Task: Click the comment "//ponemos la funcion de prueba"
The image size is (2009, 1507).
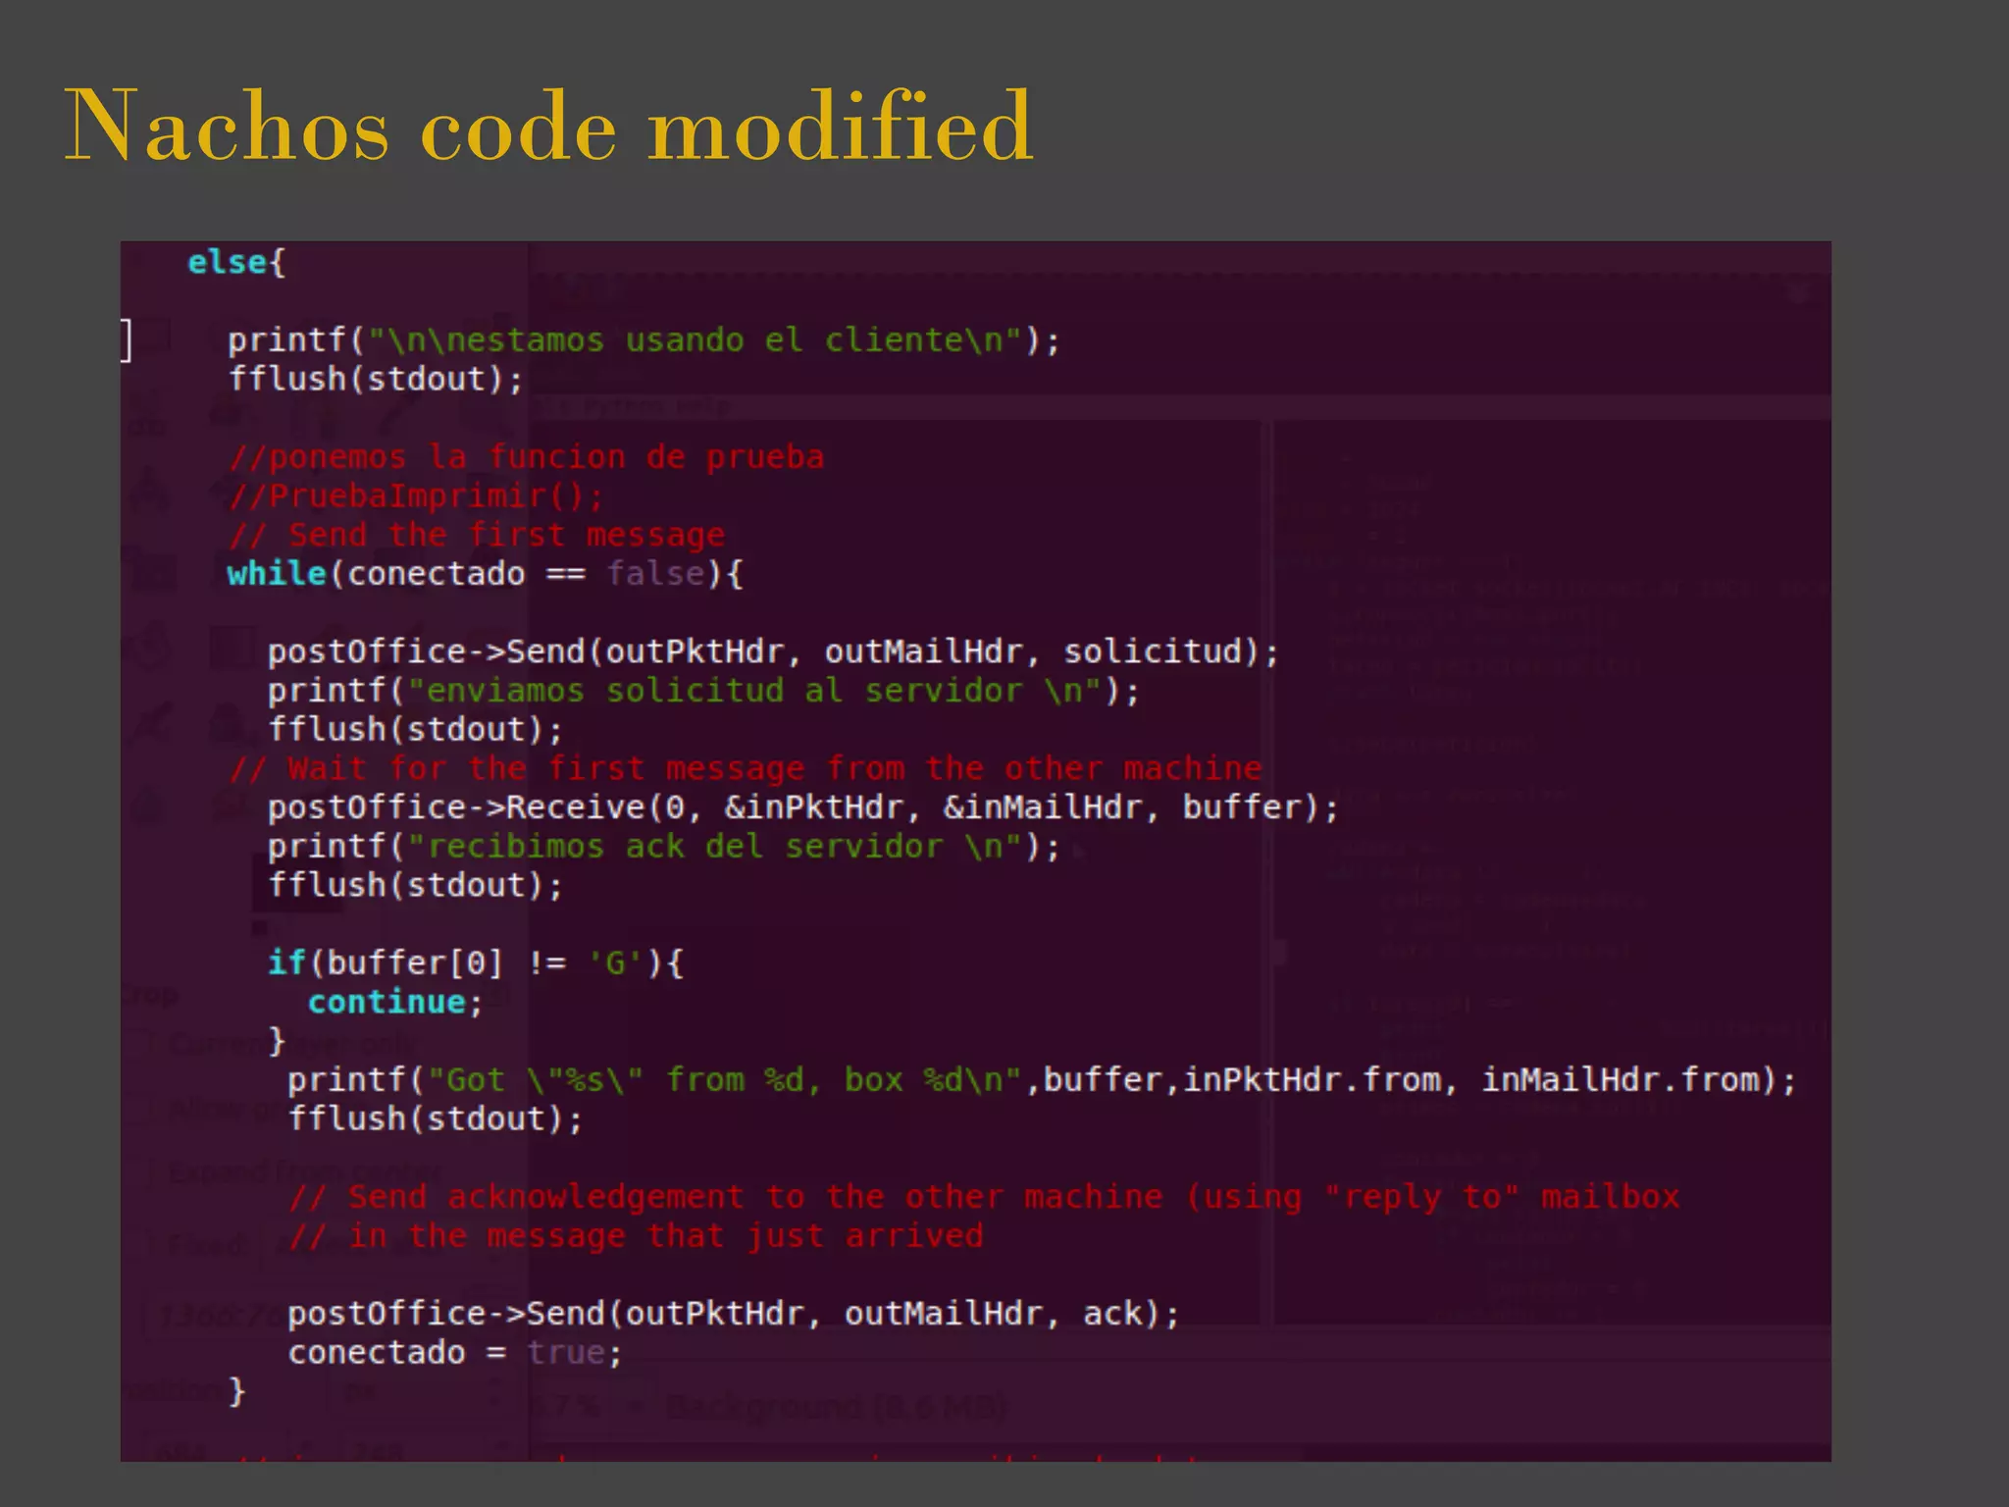Action: 526,457
